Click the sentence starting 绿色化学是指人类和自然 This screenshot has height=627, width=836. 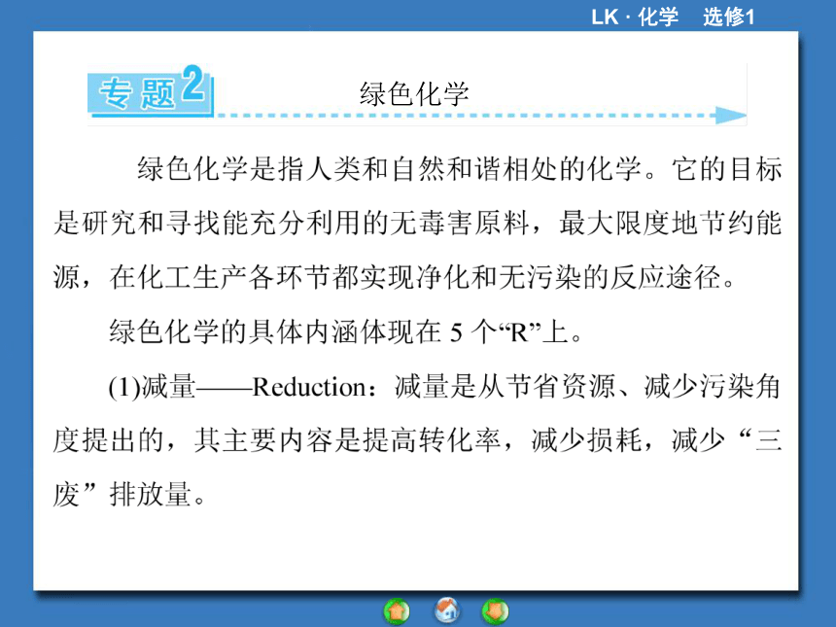coord(460,169)
